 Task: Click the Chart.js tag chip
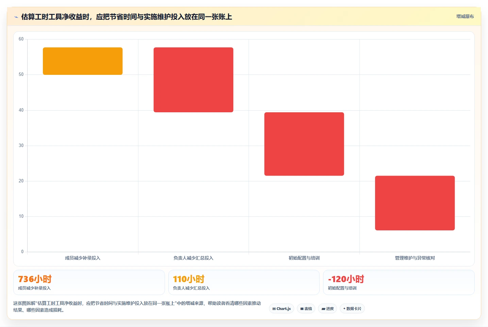(x=282, y=309)
